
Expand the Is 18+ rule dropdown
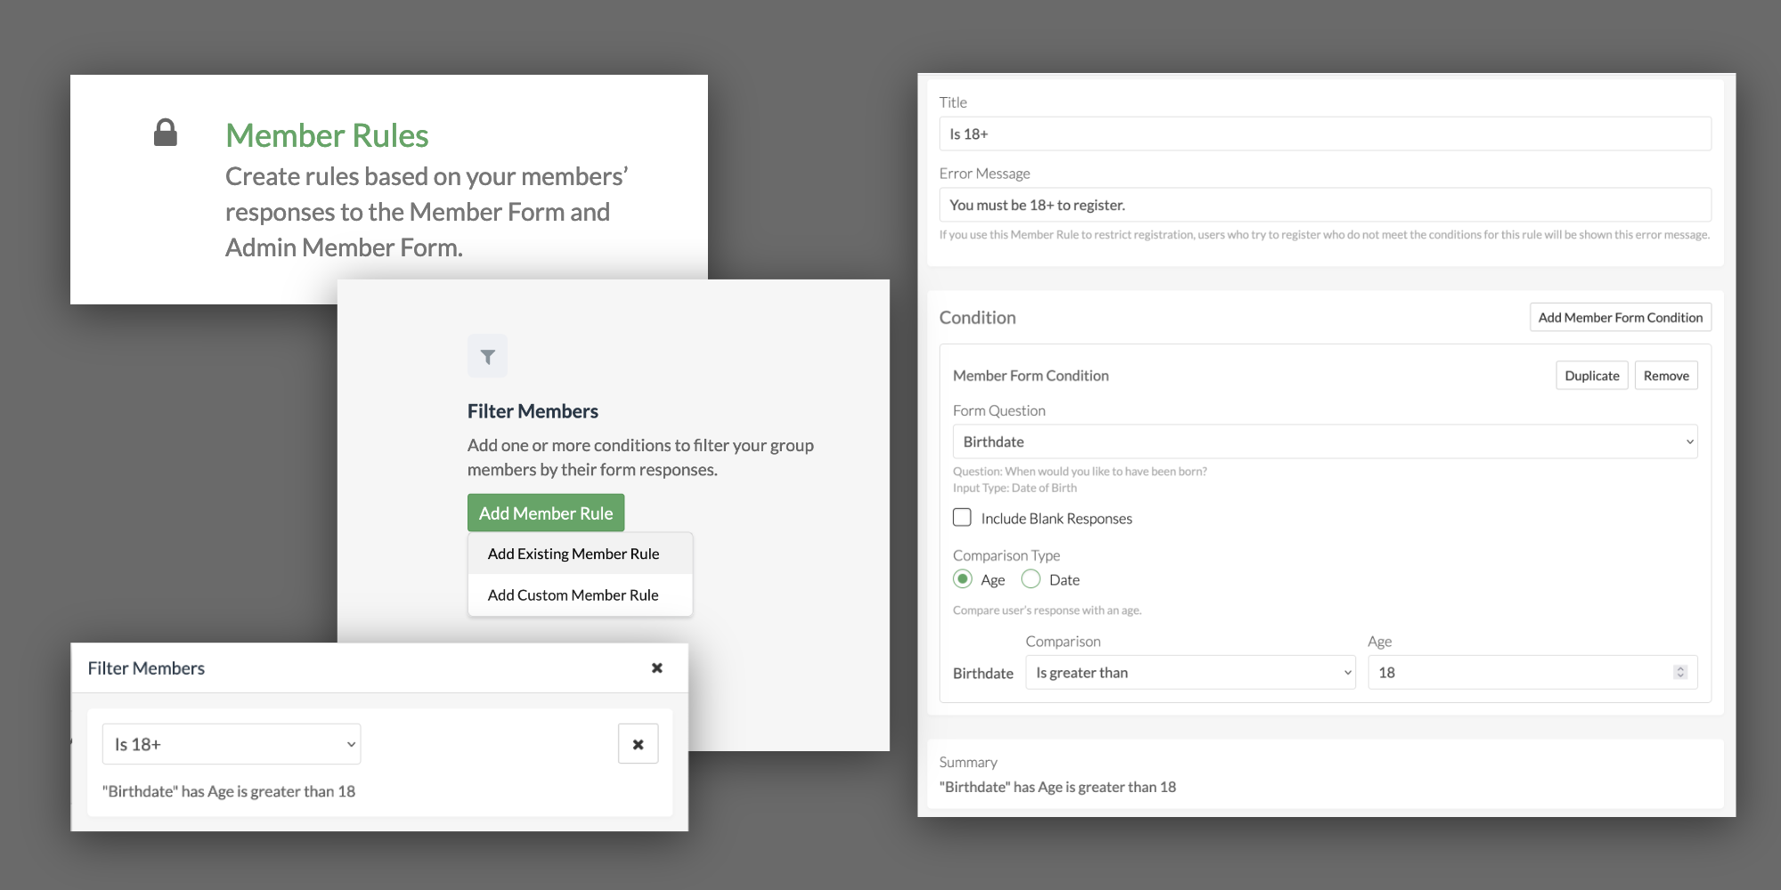tap(232, 744)
